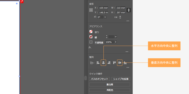Align objects to the bottom edge
Viewport: 189px width, 94px height.
[x=125, y=63]
